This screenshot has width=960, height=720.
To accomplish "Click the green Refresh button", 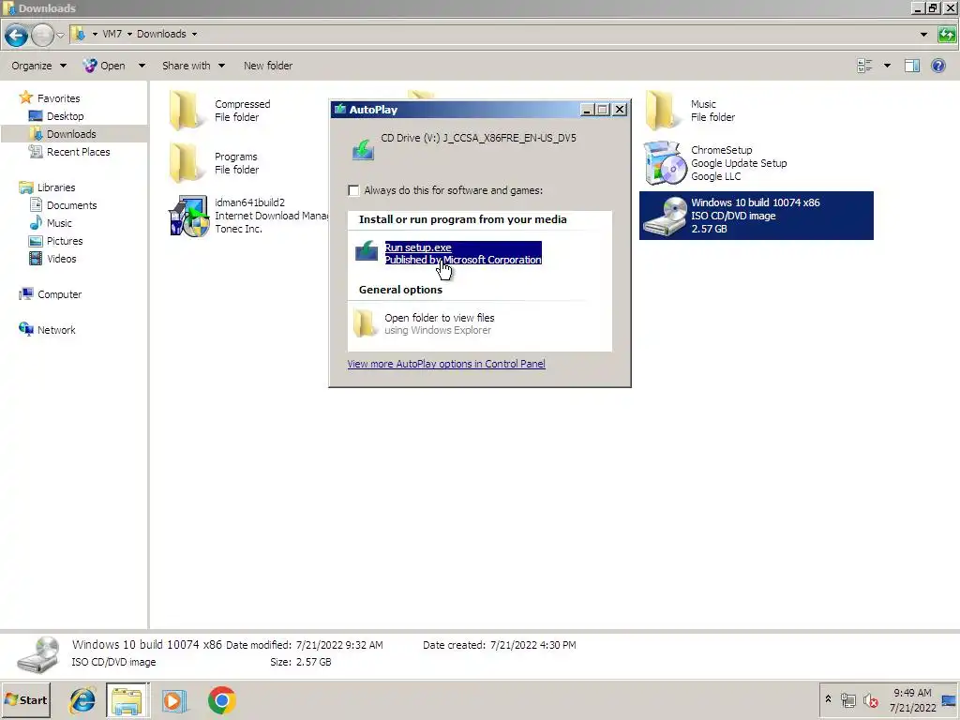I will pos(947,35).
